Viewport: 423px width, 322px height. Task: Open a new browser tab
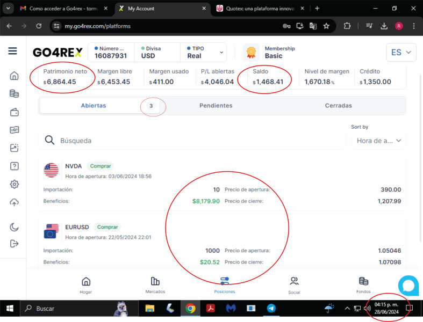(317, 9)
